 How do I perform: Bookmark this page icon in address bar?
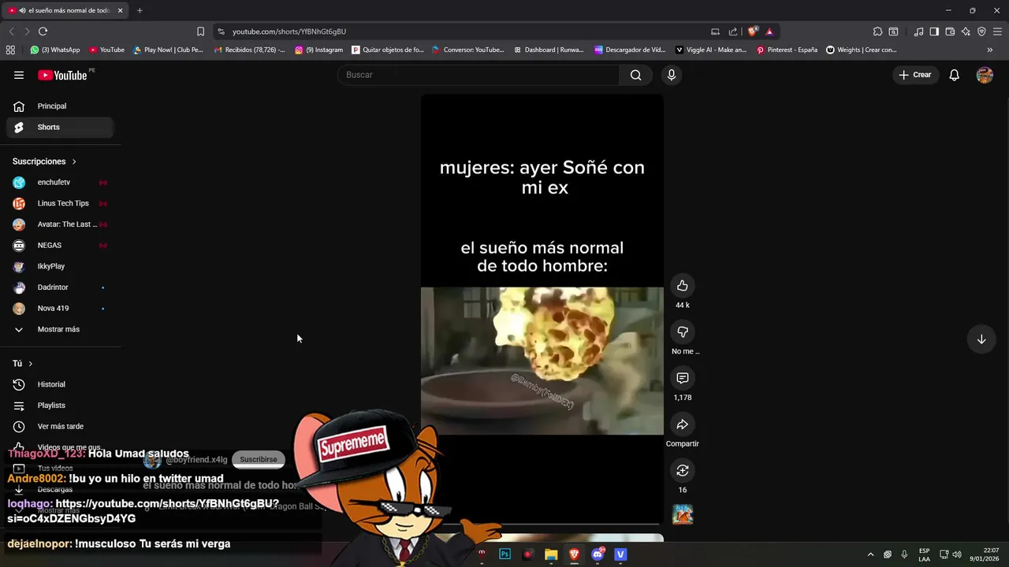tap(200, 31)
